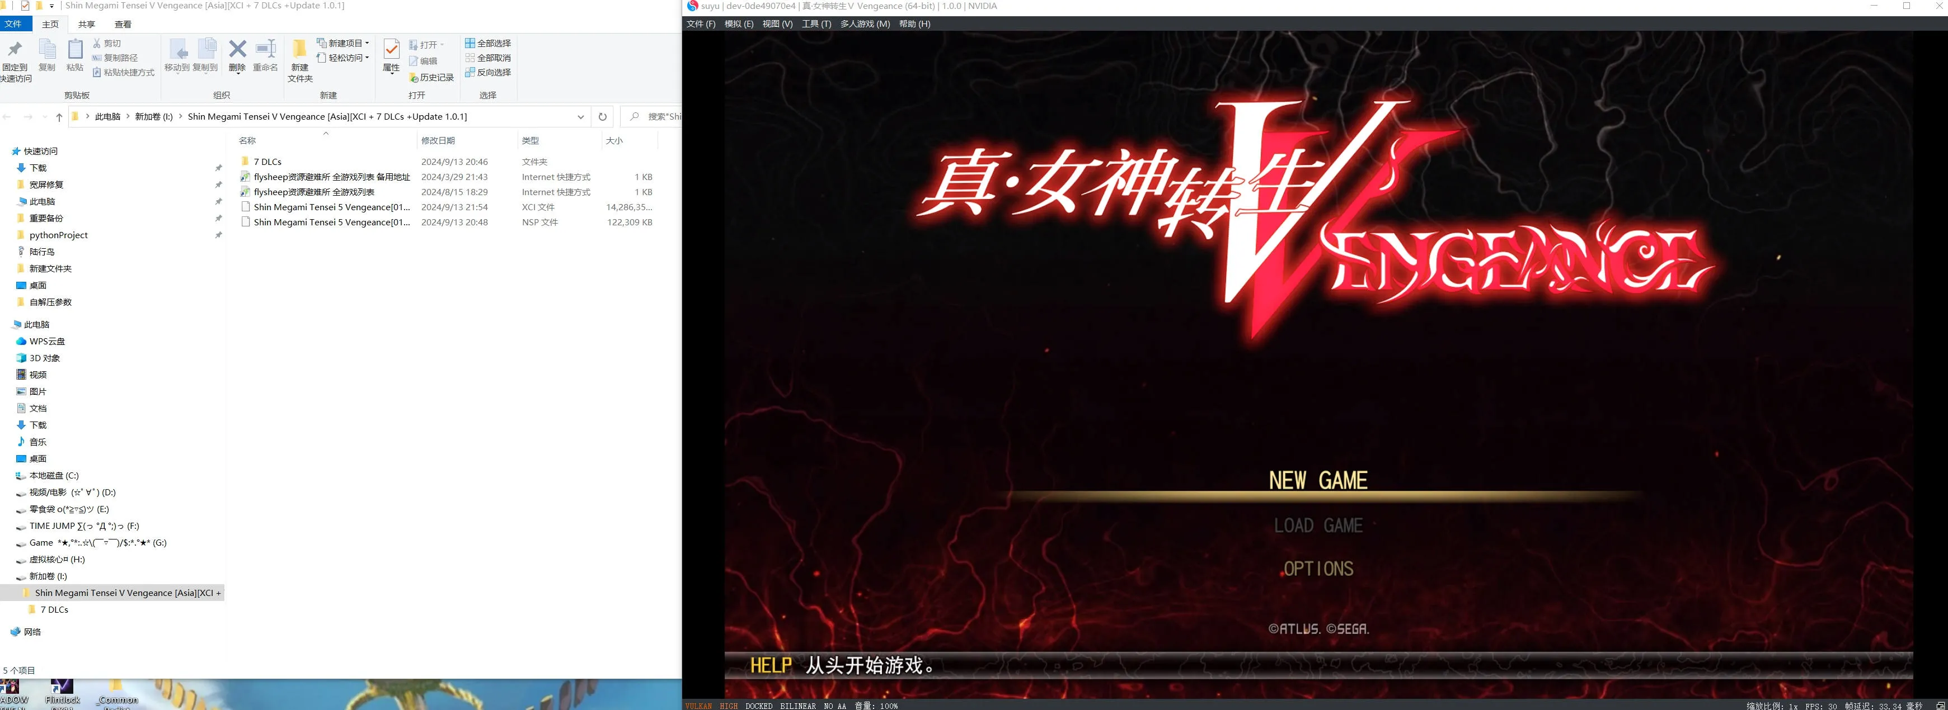Click the Edit (编辑) ribbon icon
The height and width of the screenshot is (710, 1948).
414,60
